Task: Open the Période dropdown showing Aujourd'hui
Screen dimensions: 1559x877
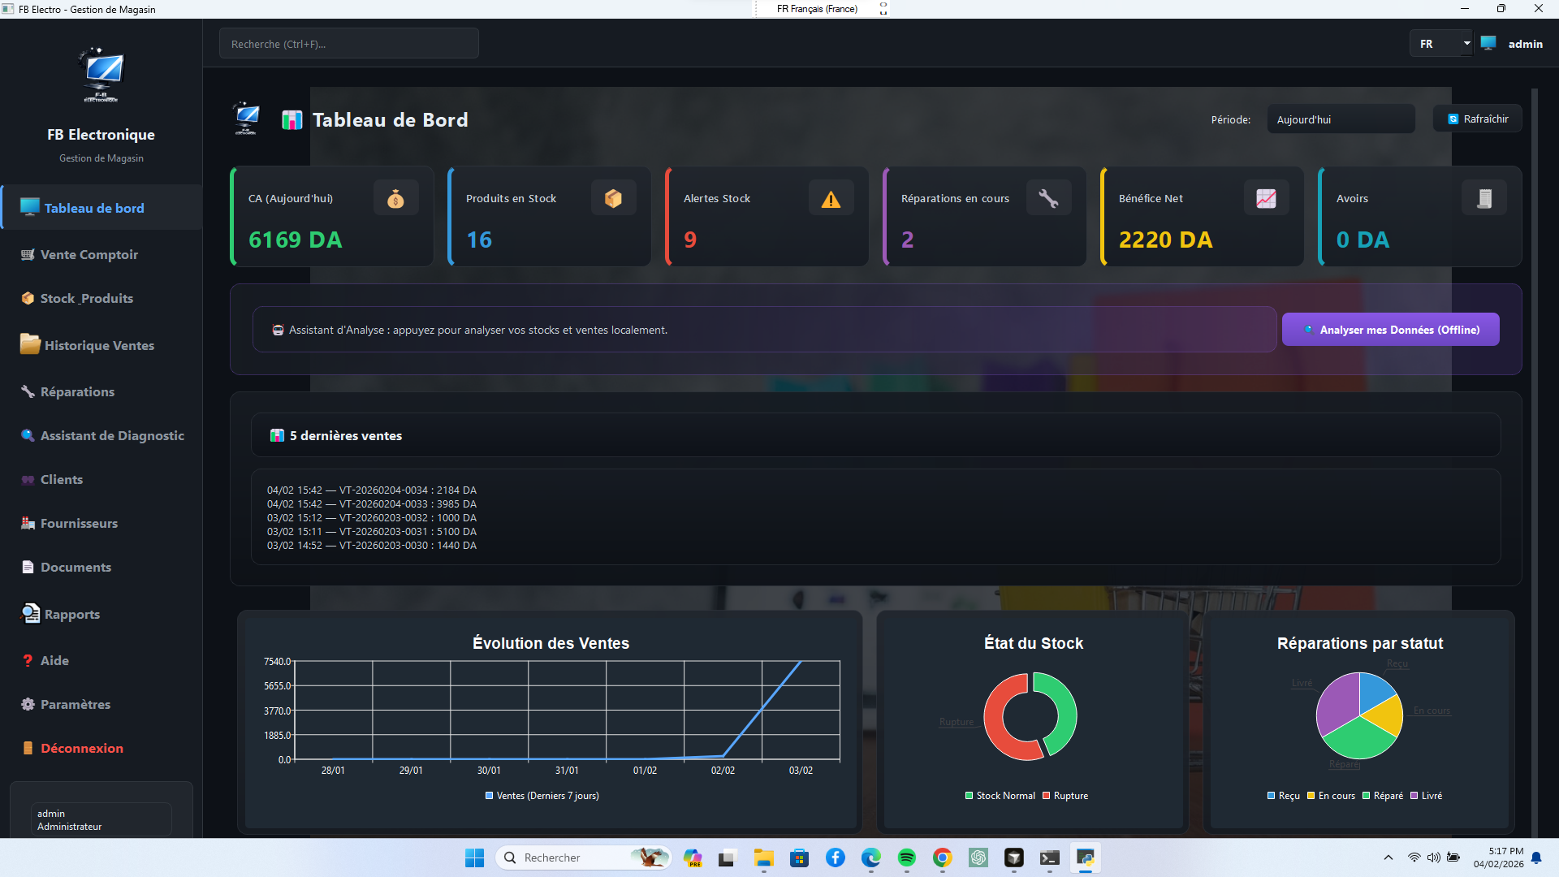Action: pos(1341,119)
